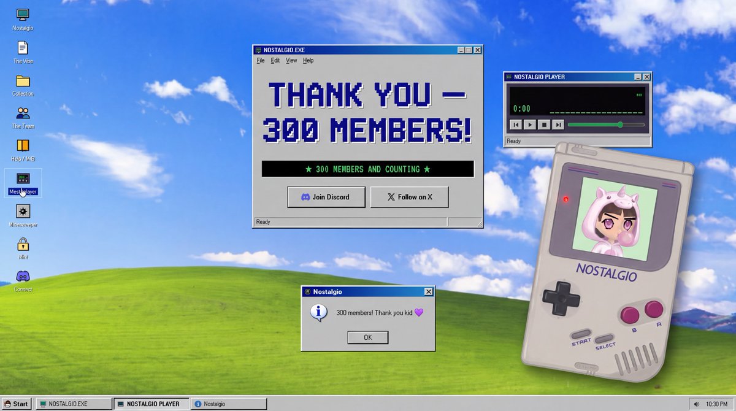The height and width of the screenshot is (411, 736).
Task: Click the Join Discord button
Action: click(326, 197)
